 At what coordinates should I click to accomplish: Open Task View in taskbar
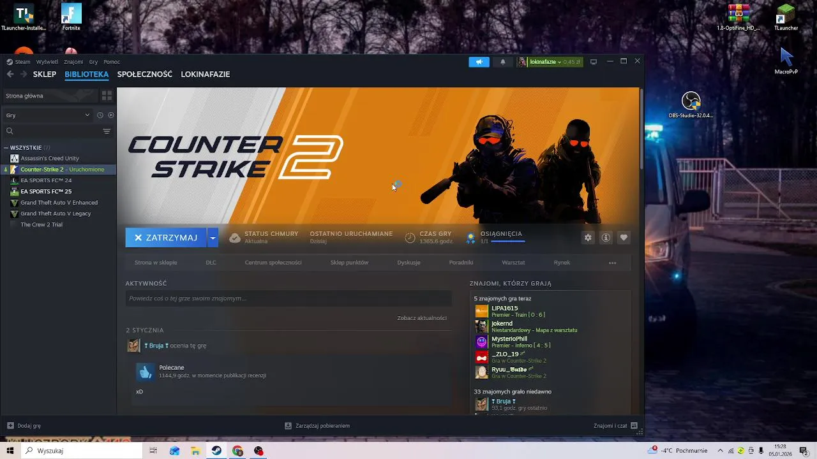tap(153, 451)
